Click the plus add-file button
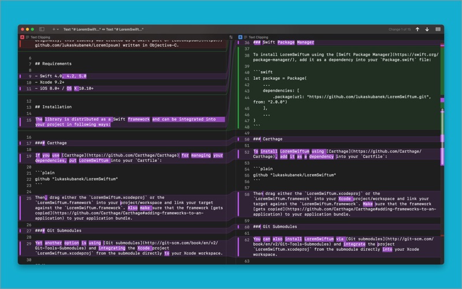 (54, 29)
